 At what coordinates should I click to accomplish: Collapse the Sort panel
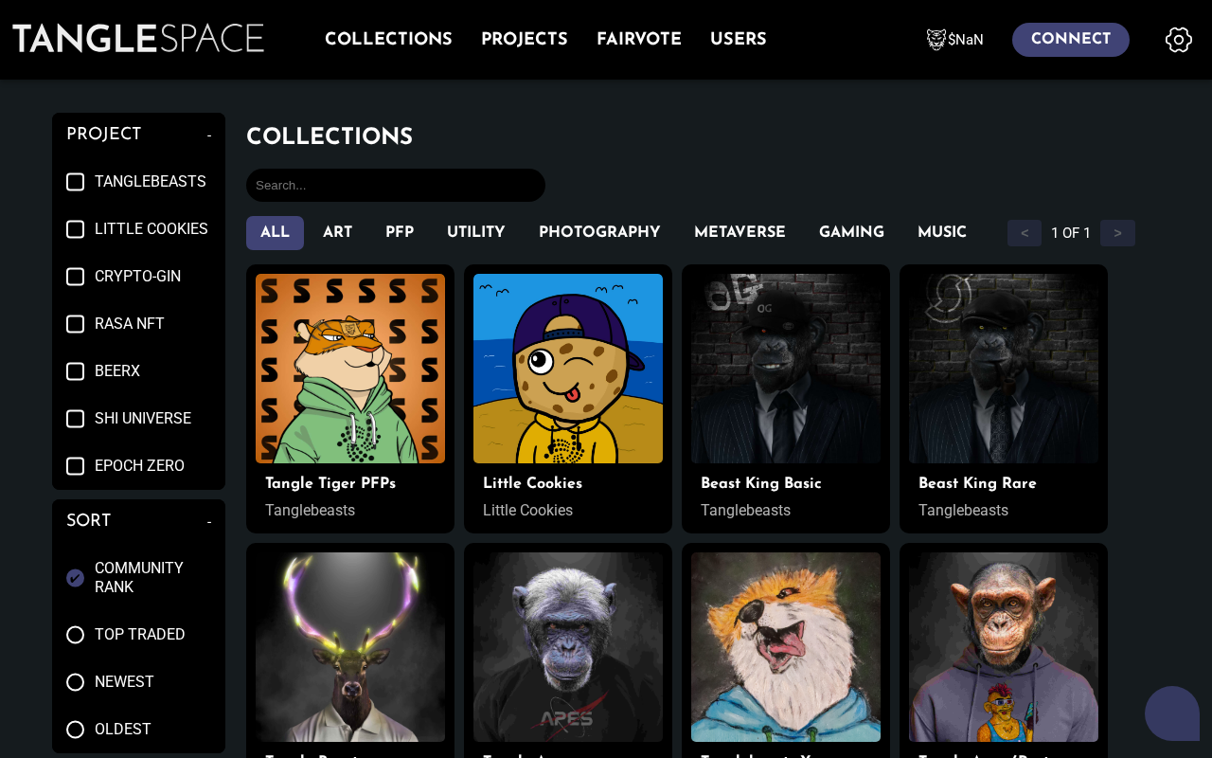pyautogui.click(x=209, y=522)
